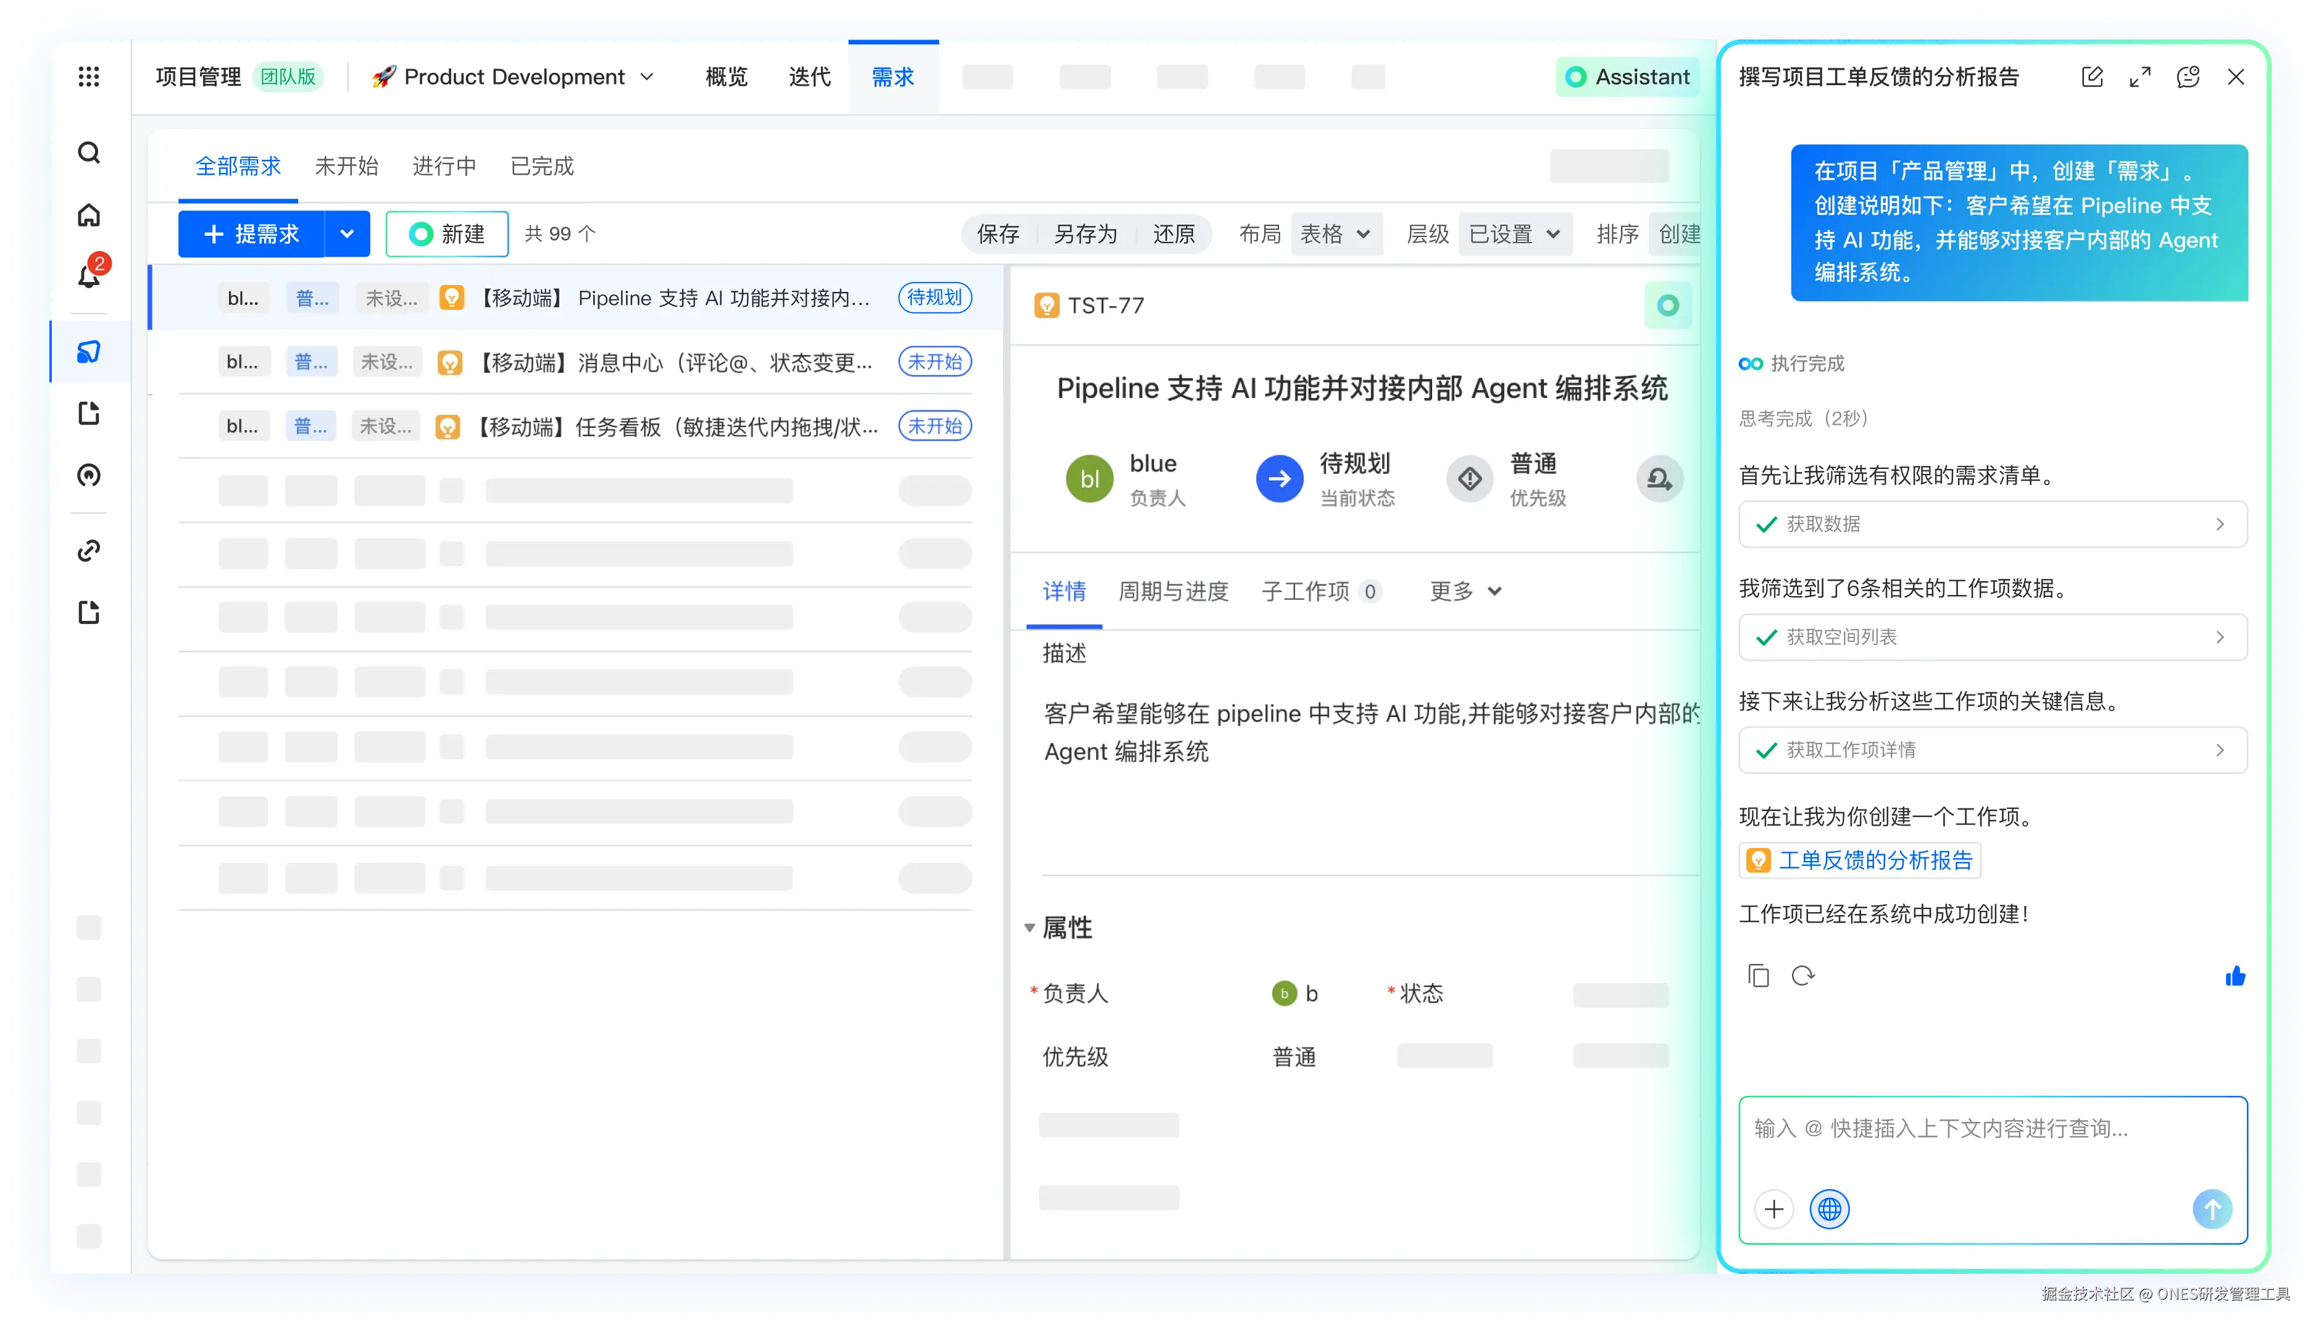Toggle the globe web search button
Viewport: 2321px width, 1333px height.
tap(1830, 1210)
